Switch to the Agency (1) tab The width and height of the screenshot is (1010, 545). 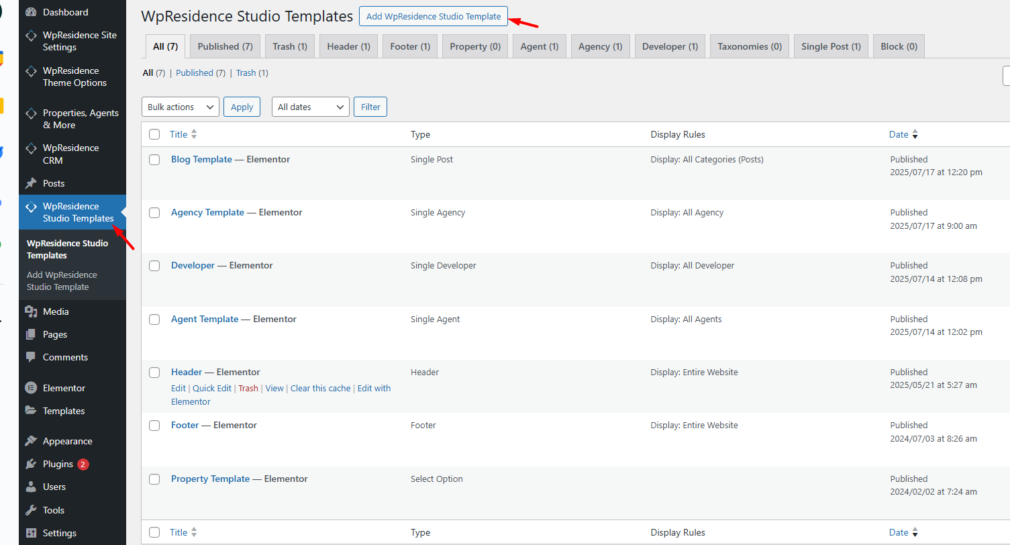[601, 46]
